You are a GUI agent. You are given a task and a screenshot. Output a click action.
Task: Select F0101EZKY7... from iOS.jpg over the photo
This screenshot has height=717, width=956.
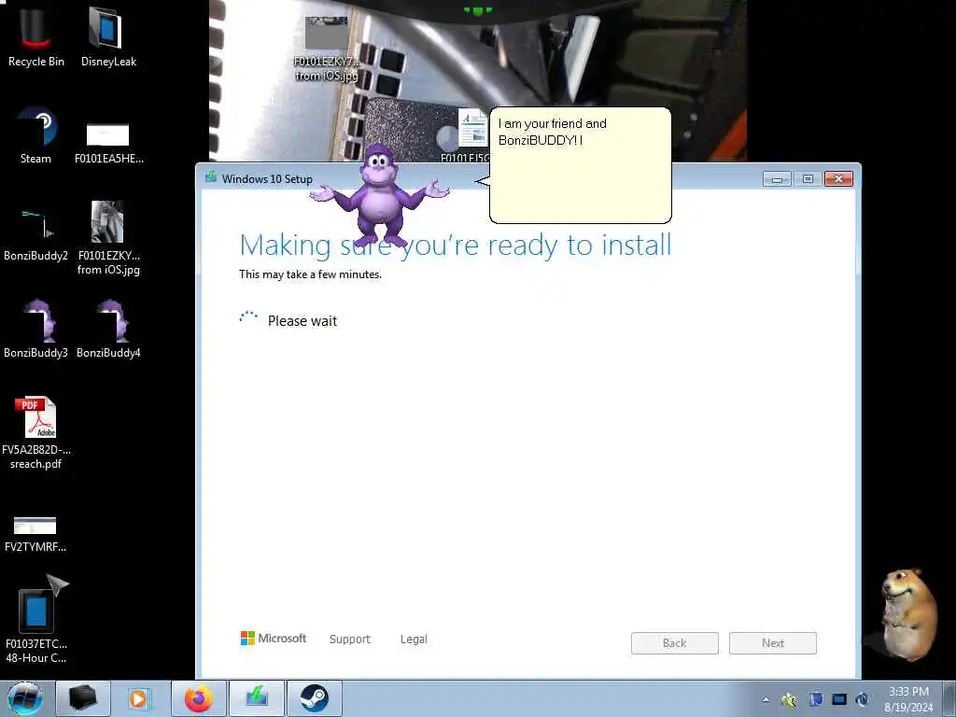pos(326,50)
